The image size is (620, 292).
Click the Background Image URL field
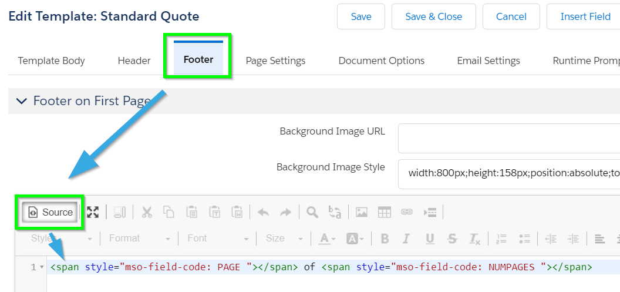point(509,139)
